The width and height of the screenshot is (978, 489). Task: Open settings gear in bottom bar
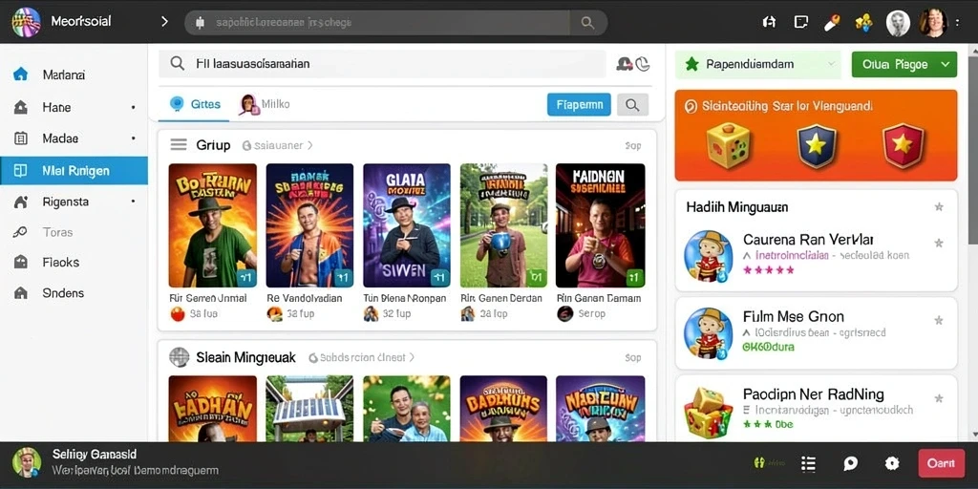tap(892, 463)
